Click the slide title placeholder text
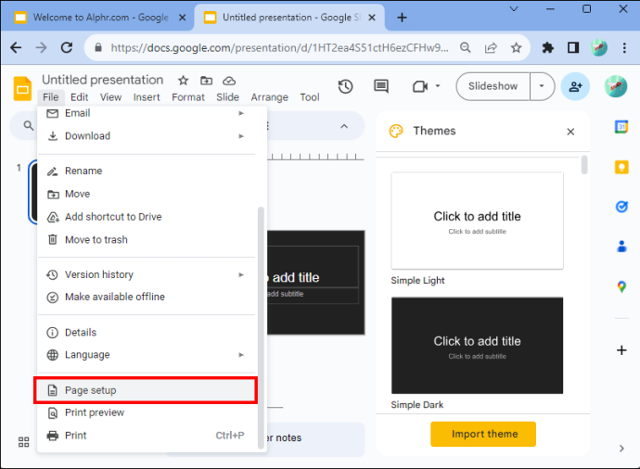Image resolution: width=640 pixels, height=469 pixels. (x=292, y=278)
